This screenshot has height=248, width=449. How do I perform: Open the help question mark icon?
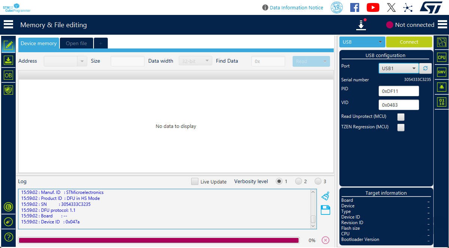(8, 237)
